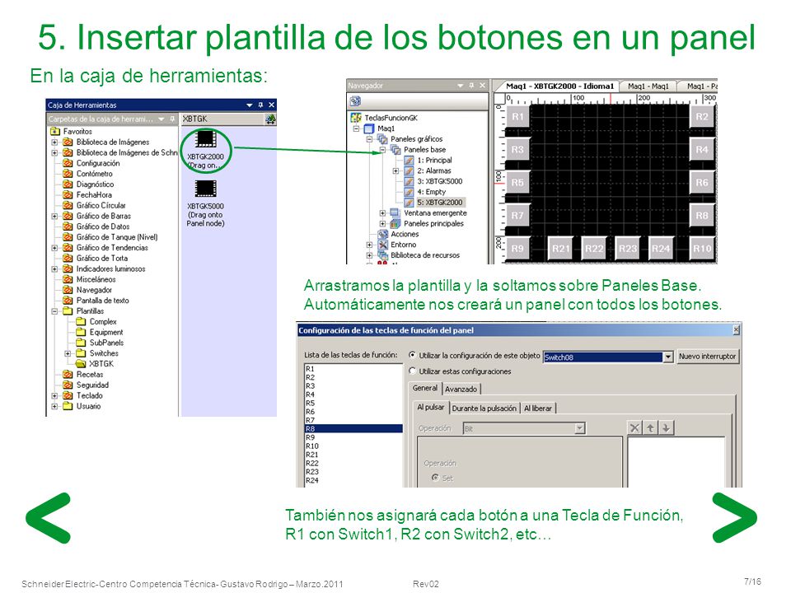This screenshot has width=791, height=593.
Task: Open the Switch08 object dropdown
Action: tap(668, 357)
